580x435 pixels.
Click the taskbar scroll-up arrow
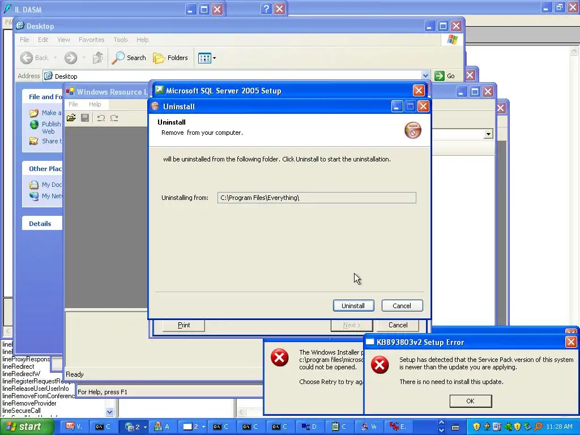click(441, 423)
